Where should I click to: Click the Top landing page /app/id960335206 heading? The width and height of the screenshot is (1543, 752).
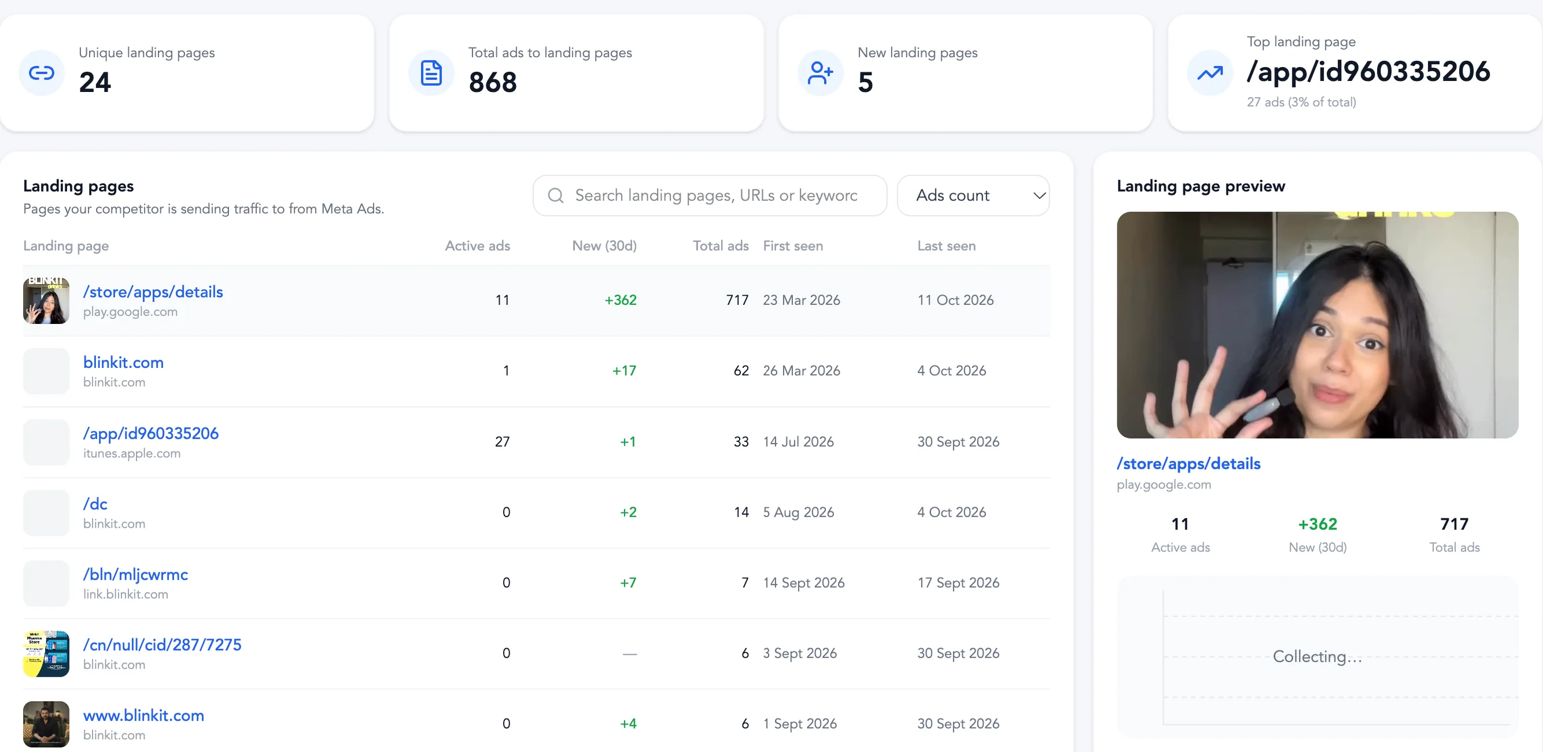pyautogui.click(x=1368, y=72)
